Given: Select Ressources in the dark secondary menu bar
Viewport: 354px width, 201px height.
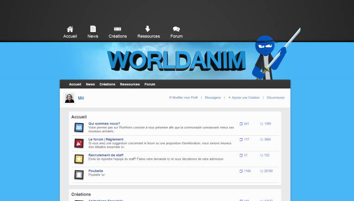Looking at the screenshot, I should 130,84.
